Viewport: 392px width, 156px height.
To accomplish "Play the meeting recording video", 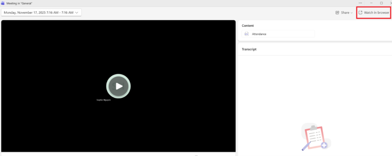I will click(x=119, y=86).
